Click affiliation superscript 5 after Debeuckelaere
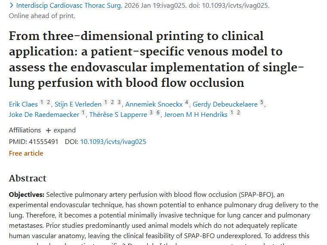The image size is (327, 245). tap(262, 102)
